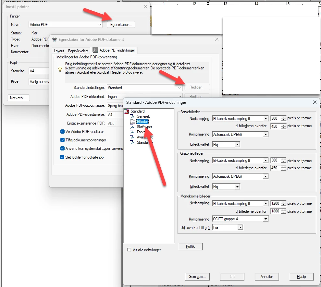The width and height of the screenshot is (321, 287).
Task: Open Egenskaber printer properties button
Action: point(121,25)
